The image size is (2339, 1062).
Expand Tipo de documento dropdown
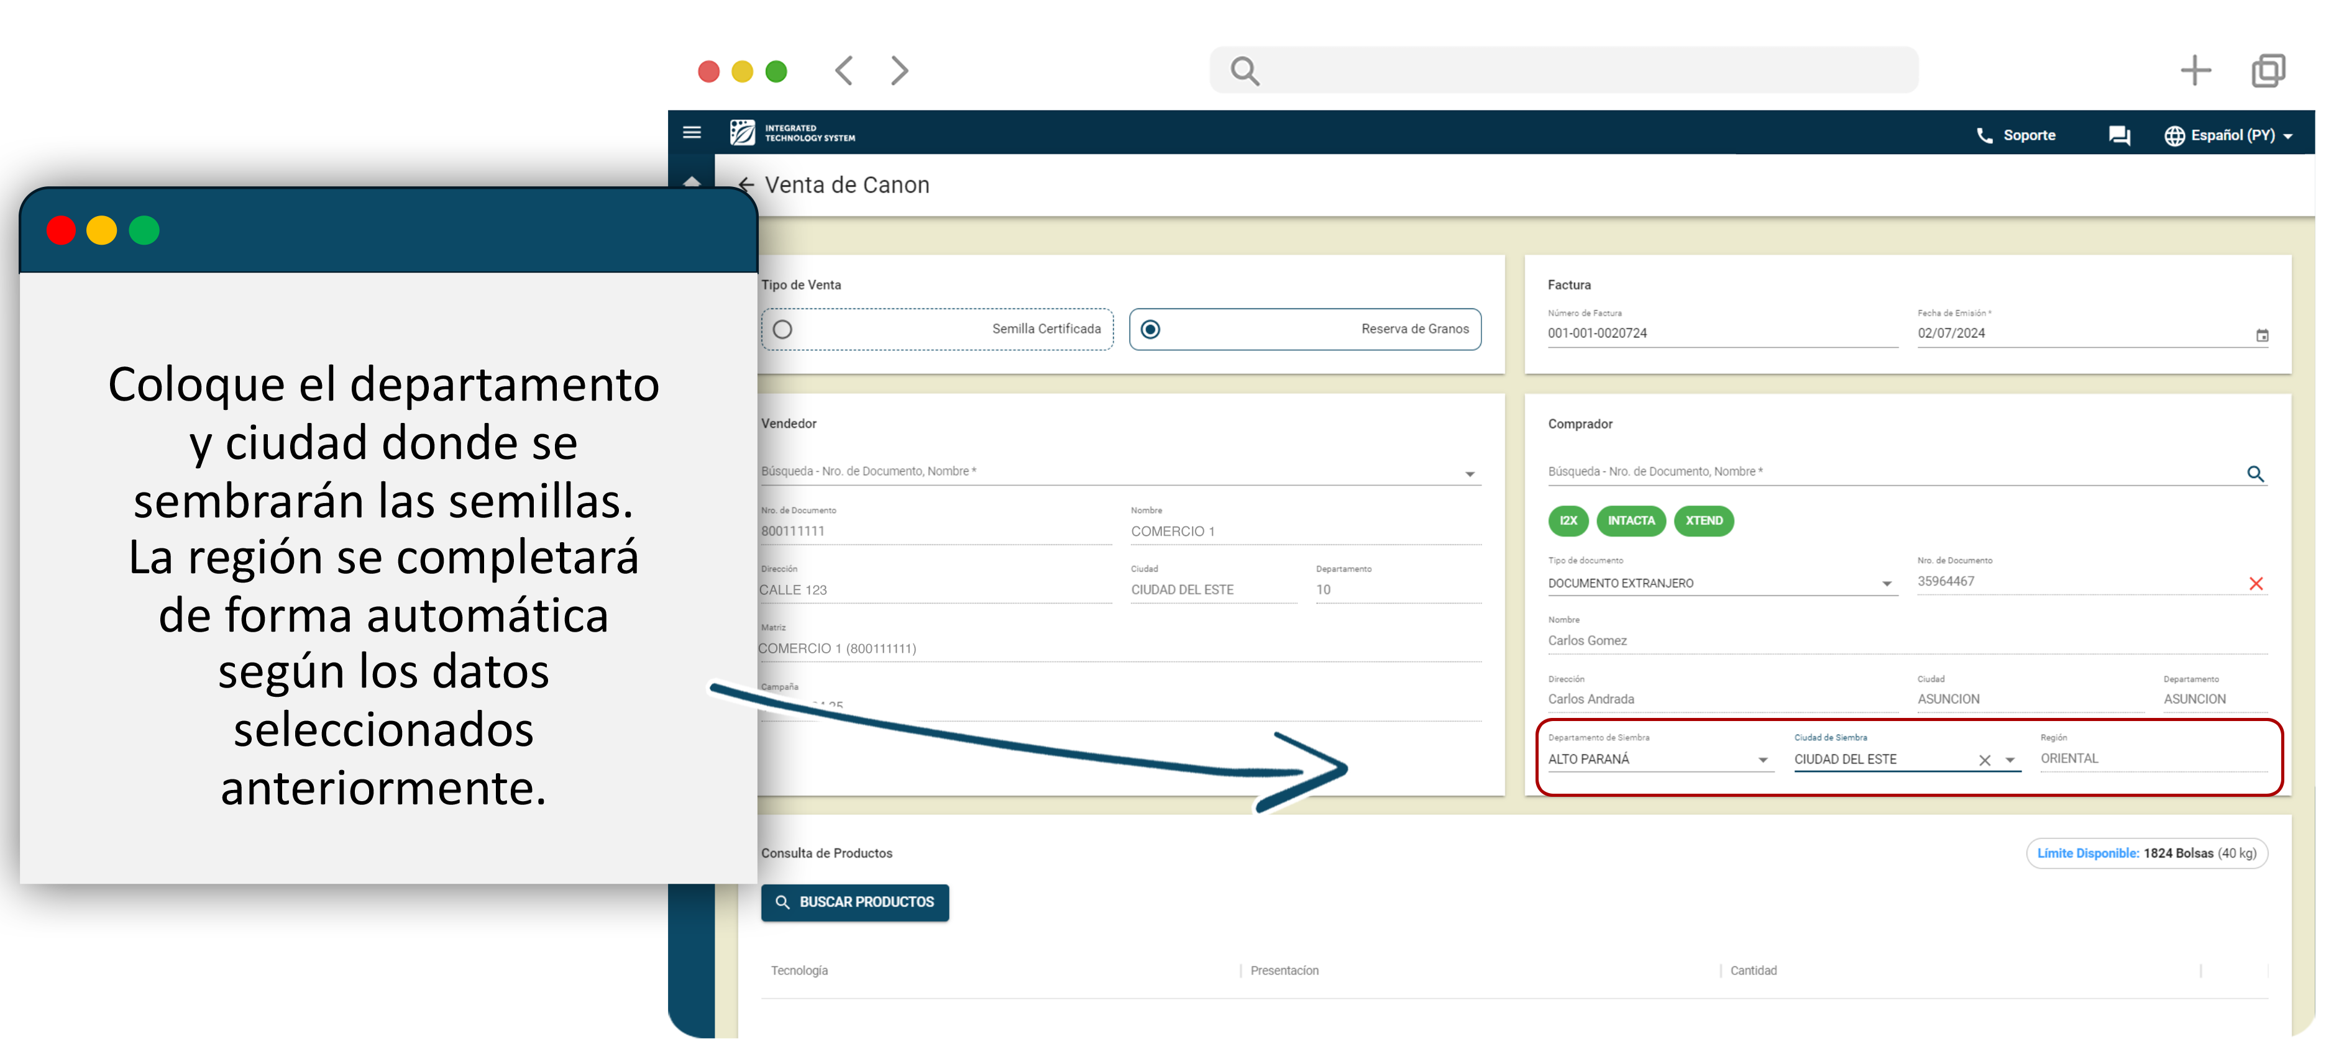pos(1886,584)
